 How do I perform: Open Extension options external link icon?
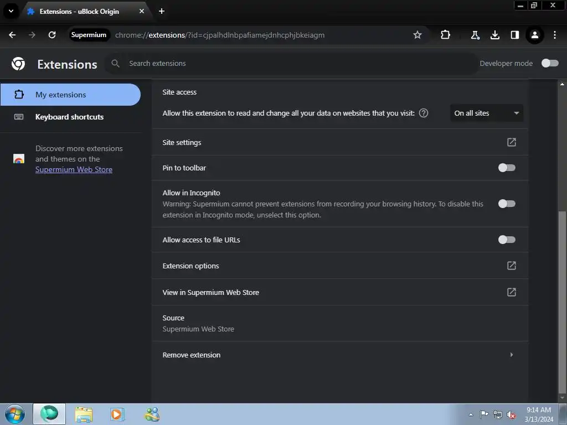pos(511,266)
